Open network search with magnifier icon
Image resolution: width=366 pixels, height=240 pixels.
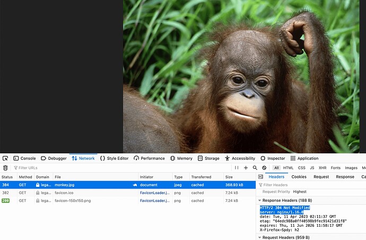click(x=255, y=168)
